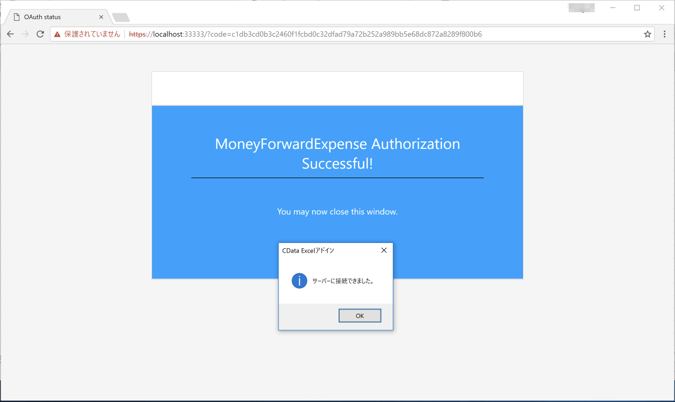
Task: Close the CData Excel add-in dialog
Action: coord(384,250)
